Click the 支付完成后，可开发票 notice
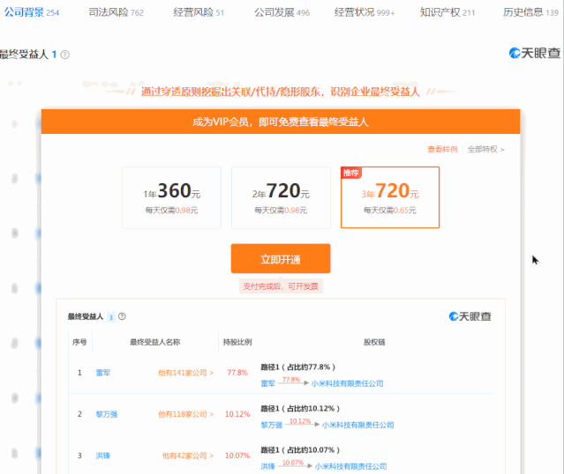 (x=281, y=286)
